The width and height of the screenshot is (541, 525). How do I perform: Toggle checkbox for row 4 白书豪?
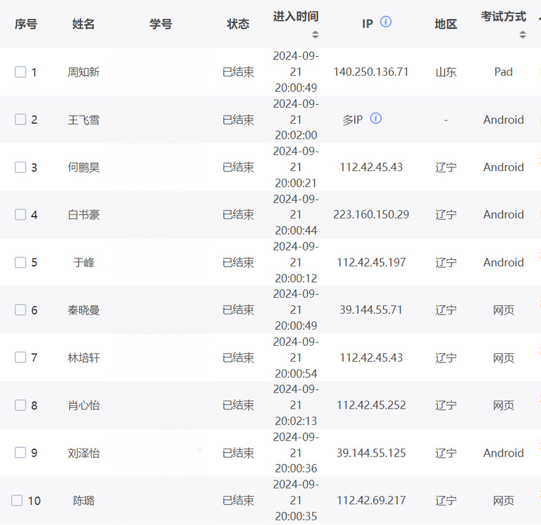[x=20, y=214]
